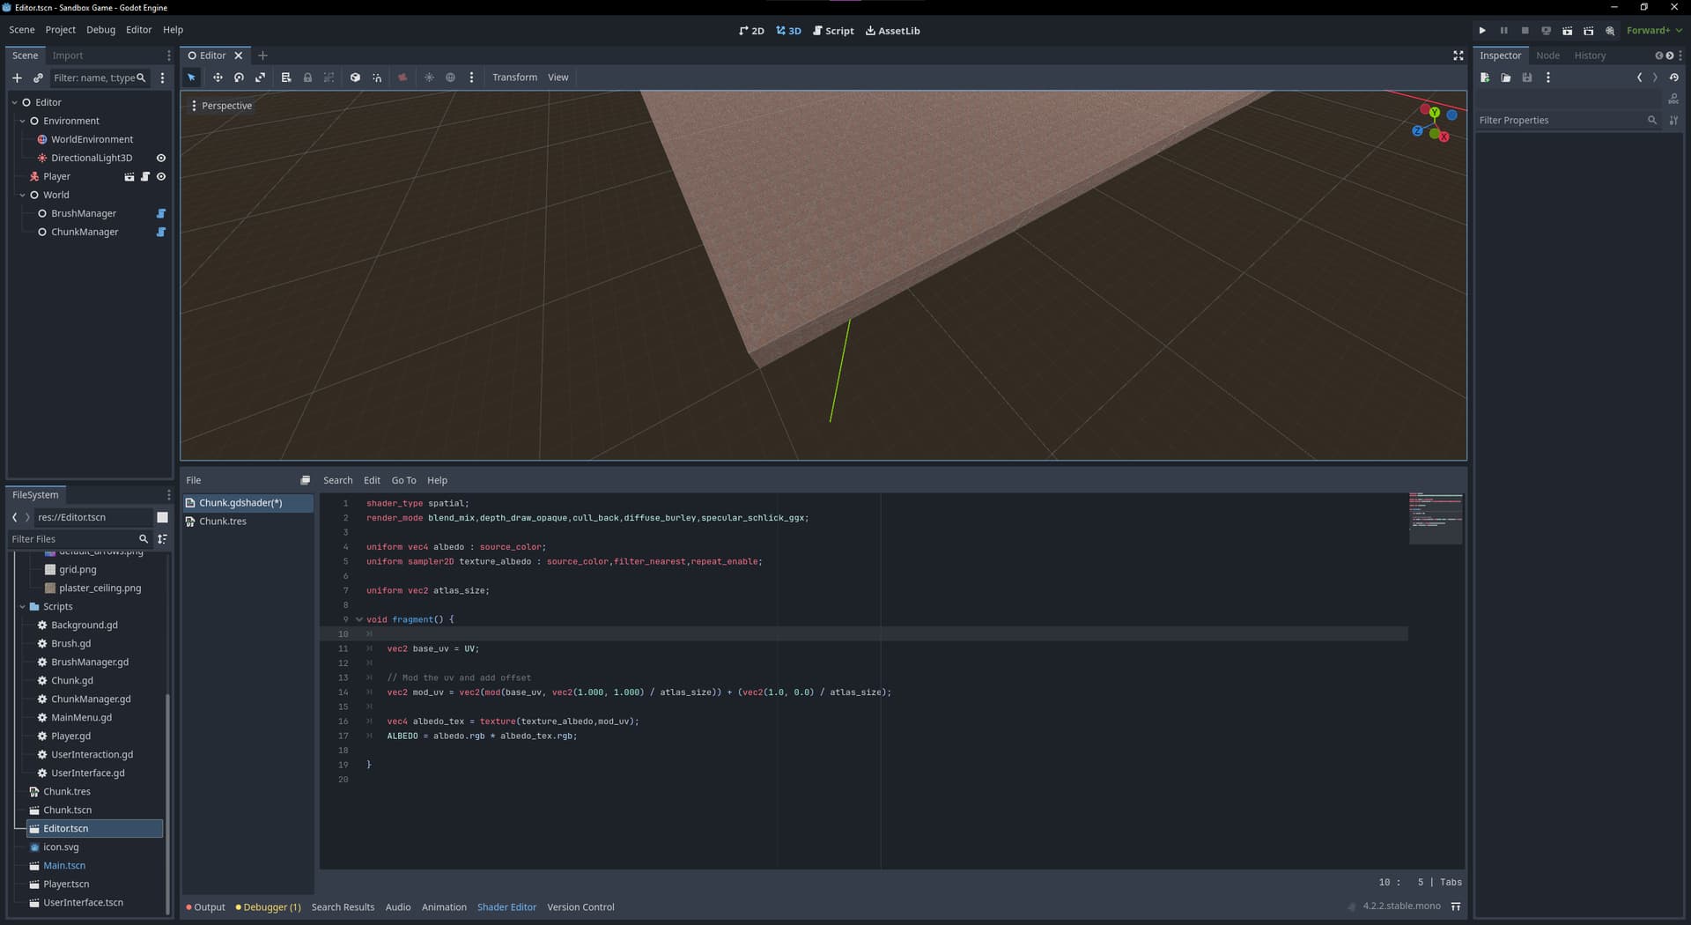1691x925 pixels.
Task: Open the Forward+ renderer dropdown
Action: (x=1654, y=30)
